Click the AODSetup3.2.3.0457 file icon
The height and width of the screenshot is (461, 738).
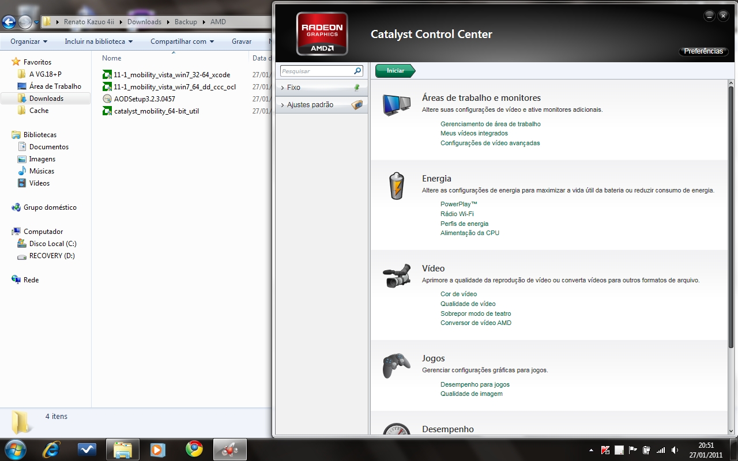tap(107, 99)
